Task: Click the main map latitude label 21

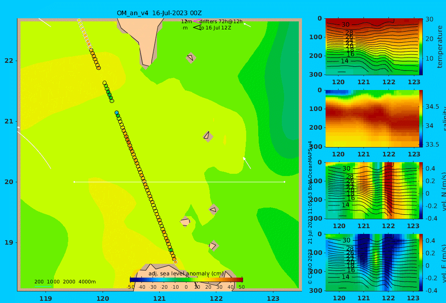Action: 9,121
